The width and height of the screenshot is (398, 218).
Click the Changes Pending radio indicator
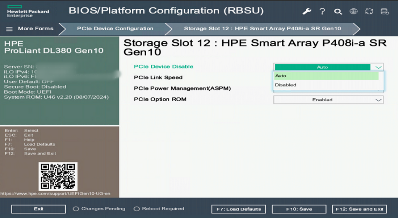76,209
